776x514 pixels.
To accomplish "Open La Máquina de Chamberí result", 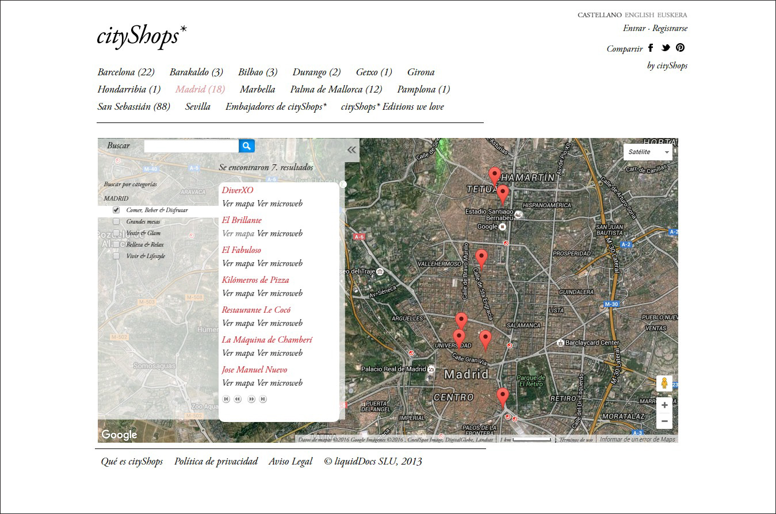I will [x=267, y=339].
